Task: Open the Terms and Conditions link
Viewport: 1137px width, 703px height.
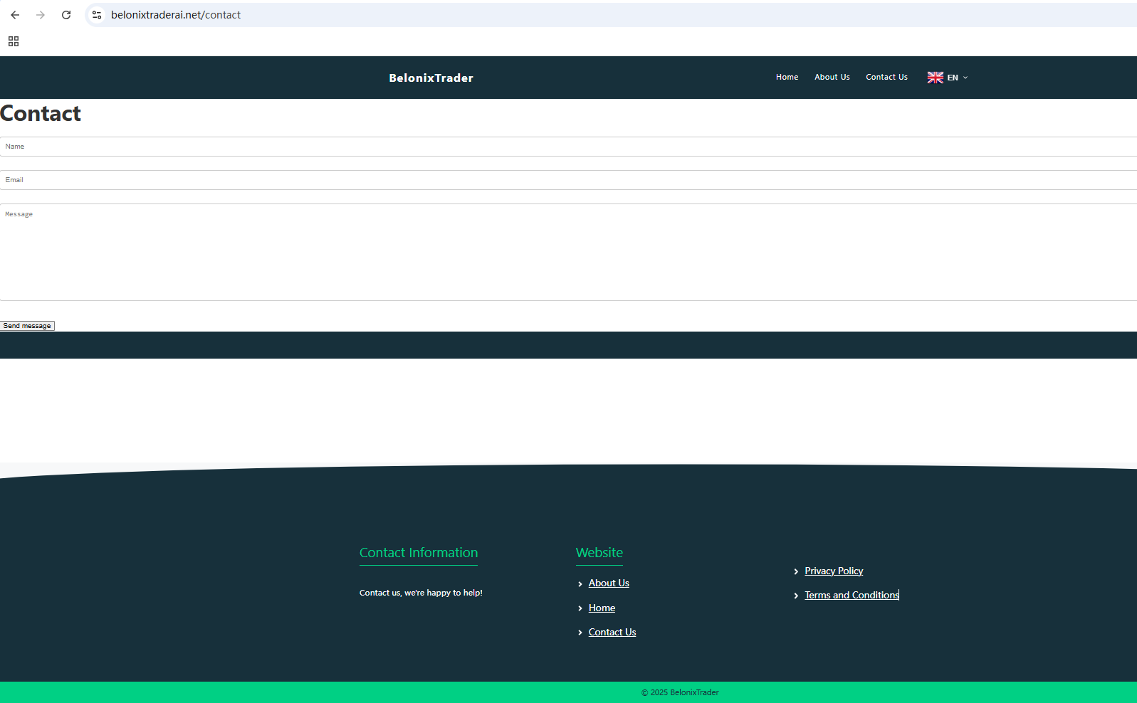Action: click(852, 596)
